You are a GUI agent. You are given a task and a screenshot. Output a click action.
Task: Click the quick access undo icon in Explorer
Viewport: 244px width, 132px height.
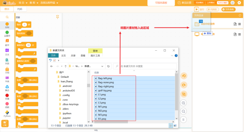[50, 60]
